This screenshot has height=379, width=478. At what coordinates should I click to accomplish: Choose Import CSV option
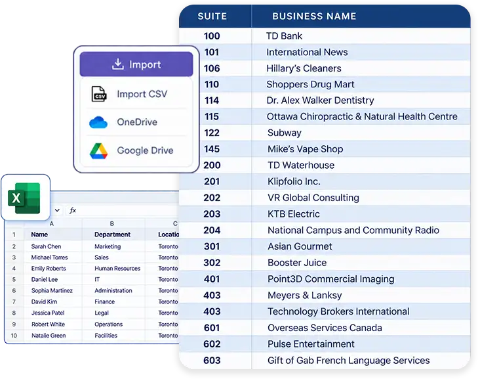136,94
